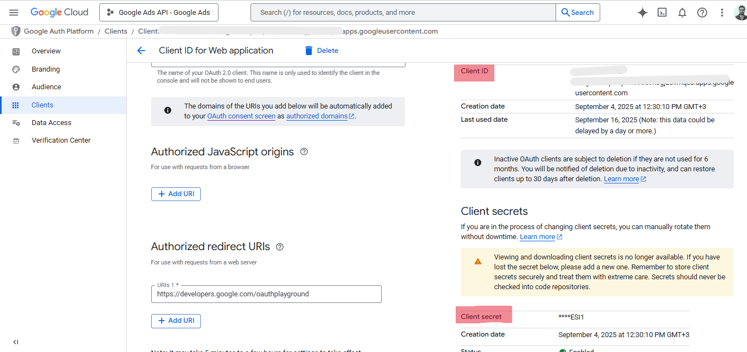
Task: Open the Google Ads API project picker
Action: coord(158,12)
